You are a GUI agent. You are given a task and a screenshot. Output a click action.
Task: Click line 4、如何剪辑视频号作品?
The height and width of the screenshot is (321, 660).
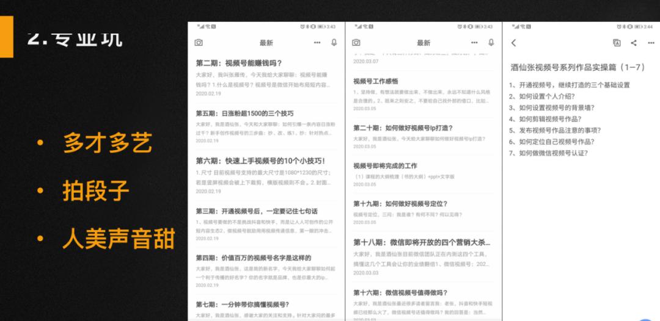[x=544, y=119]
